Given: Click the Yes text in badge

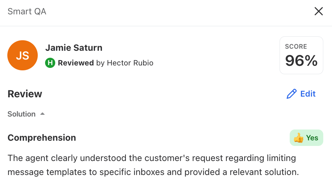Looking at the screenshot, I should pos(312,138).
